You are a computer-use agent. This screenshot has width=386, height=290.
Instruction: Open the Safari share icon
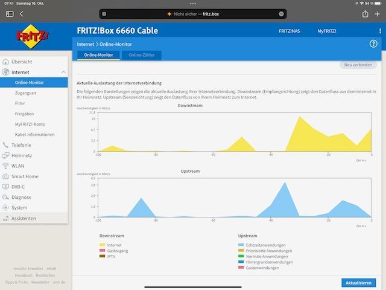[x=365, y=14]
